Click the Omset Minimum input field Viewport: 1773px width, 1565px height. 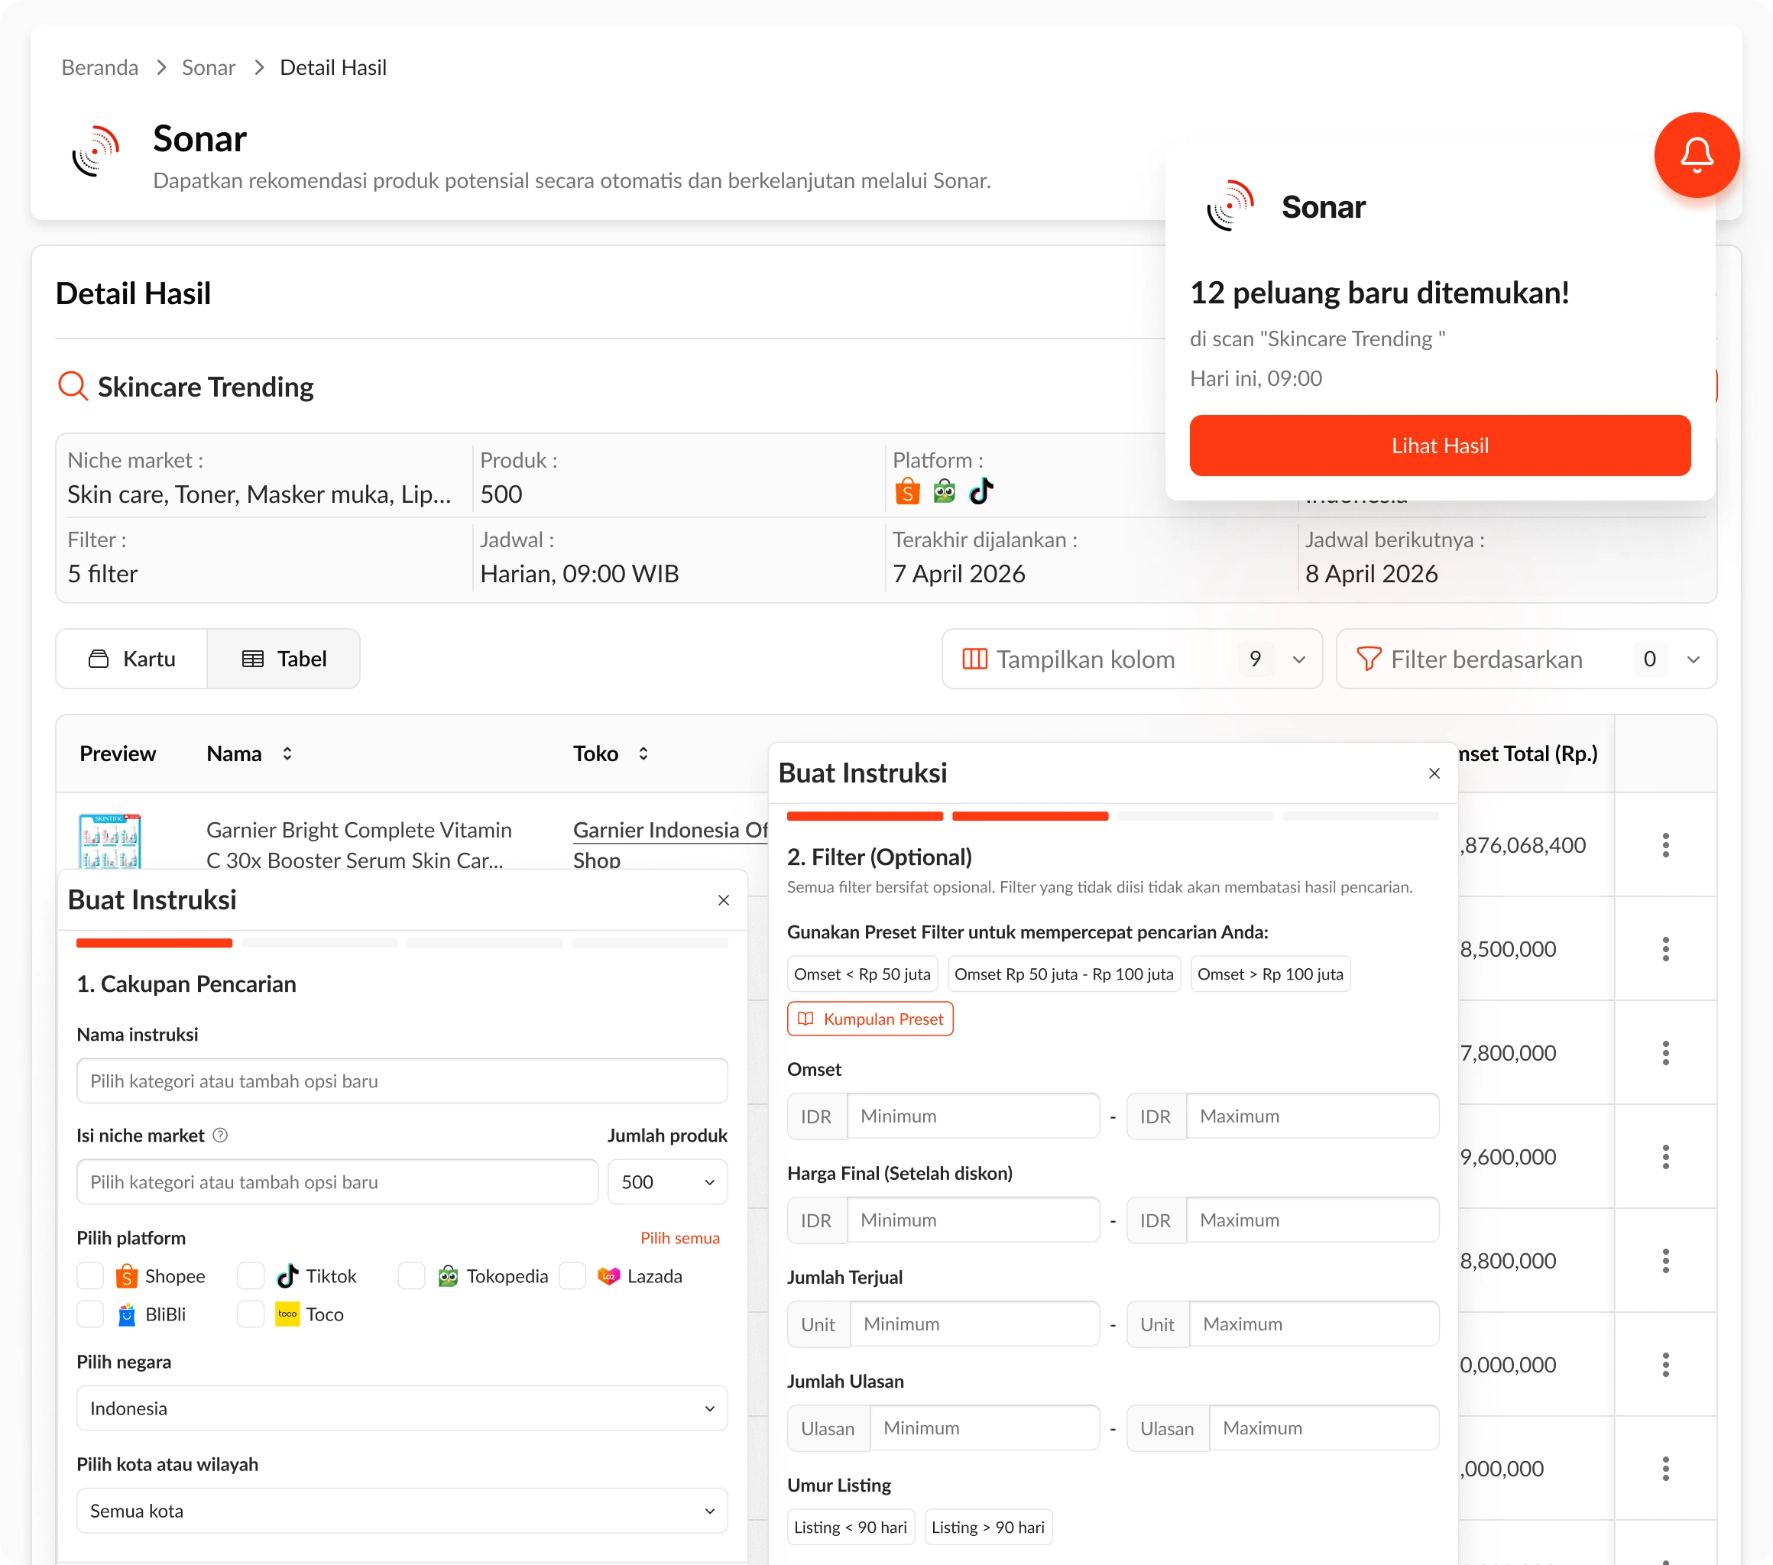pyautogui.click(x=974, y=1116)
